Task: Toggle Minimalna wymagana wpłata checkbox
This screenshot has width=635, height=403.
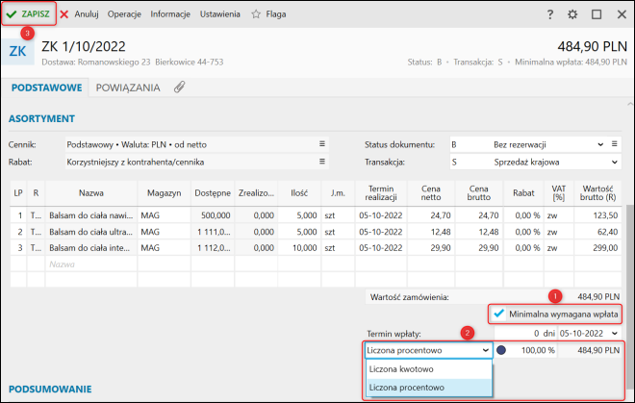Action: 497,314
